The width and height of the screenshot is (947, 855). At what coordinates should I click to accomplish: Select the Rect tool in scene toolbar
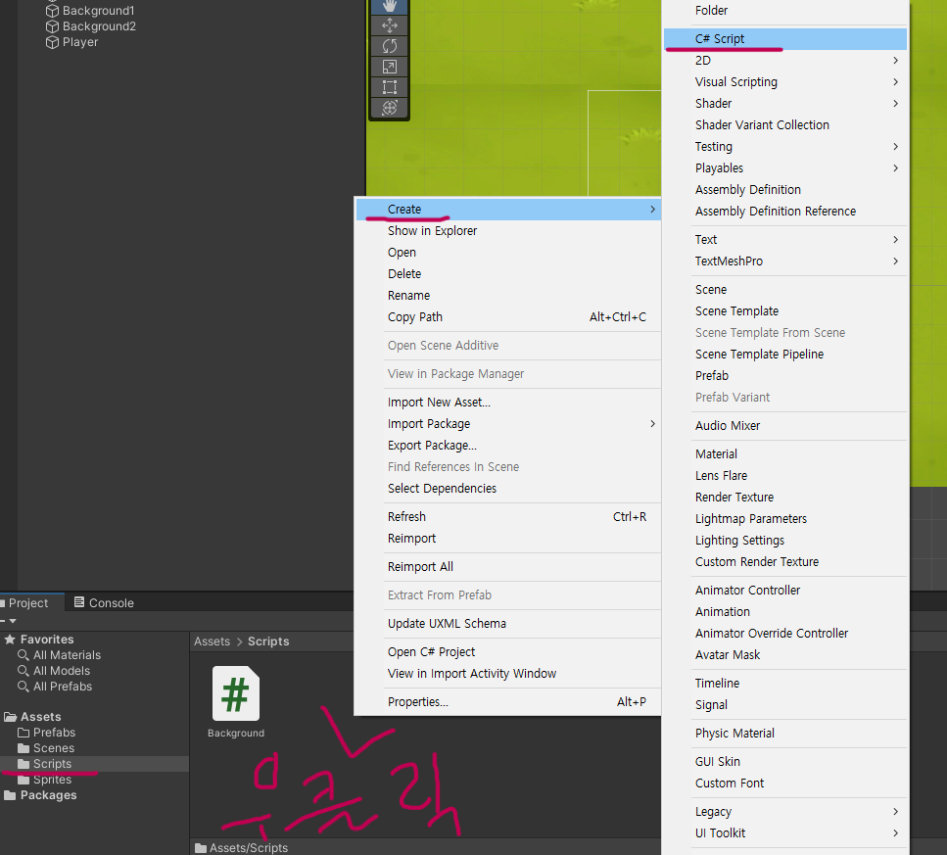coord(389,87)
